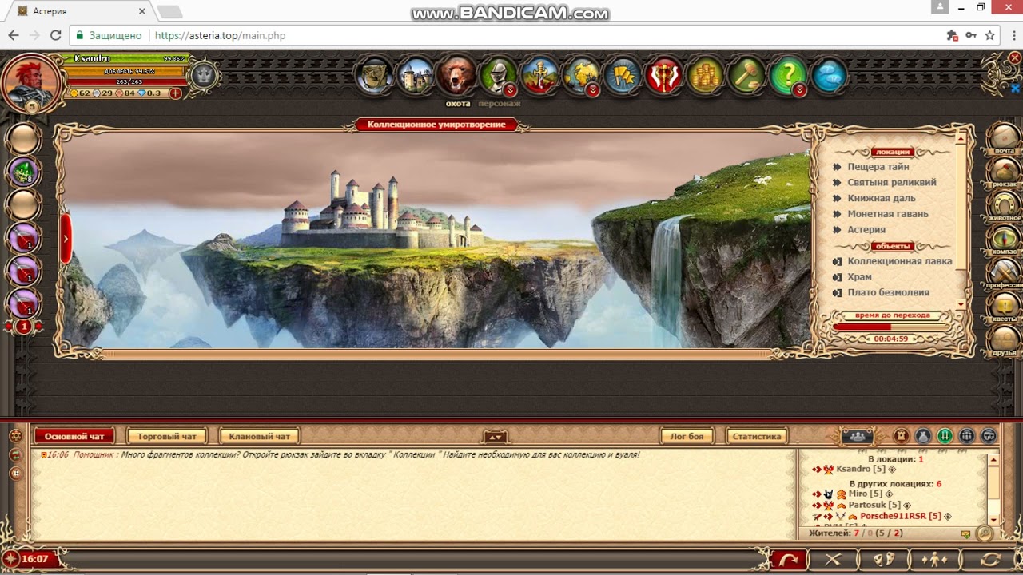Toggle the tower filter icon above player list
The image size is (1023, 575).
(901, 436)
